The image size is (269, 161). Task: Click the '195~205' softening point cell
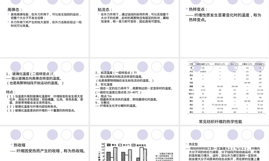[x=220, y=86]
